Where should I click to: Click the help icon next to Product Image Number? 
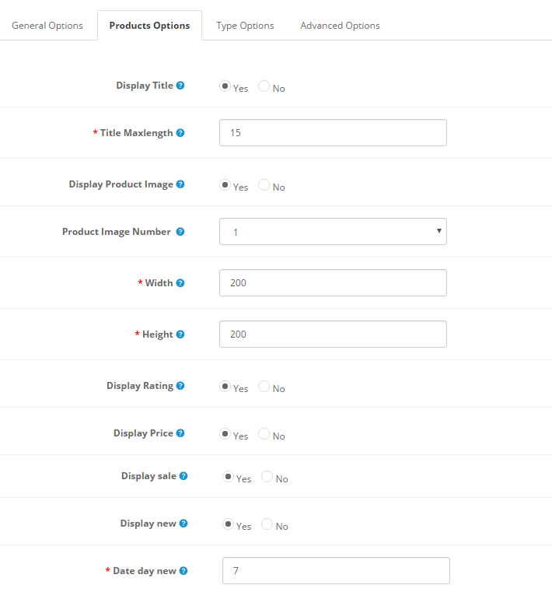point(180,232)
